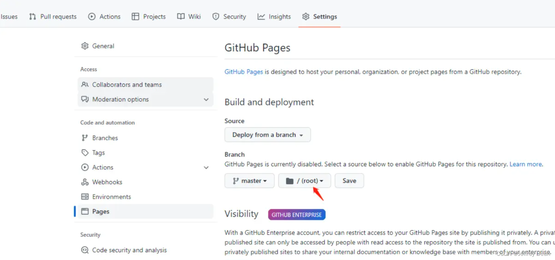Save the Pages branch configuration
The height and width of the screenshot is (260, 555).
click(349, 181)
